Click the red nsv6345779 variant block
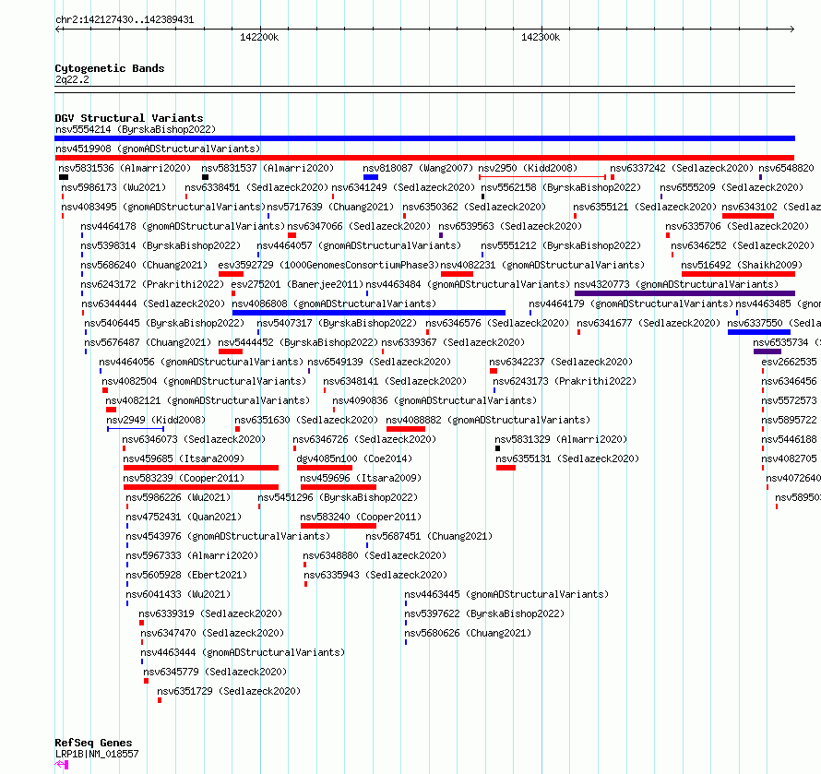 [x=146, y=681]
